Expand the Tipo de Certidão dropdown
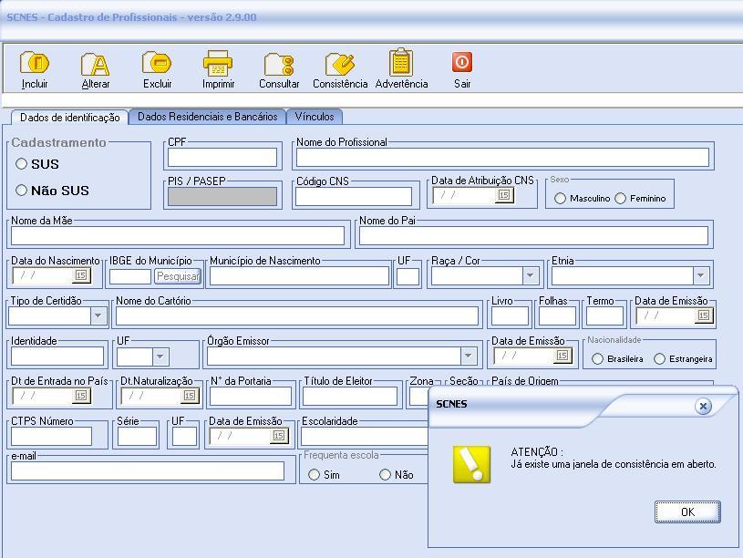This screenshot has width=743, height=558. coord(98,315)
